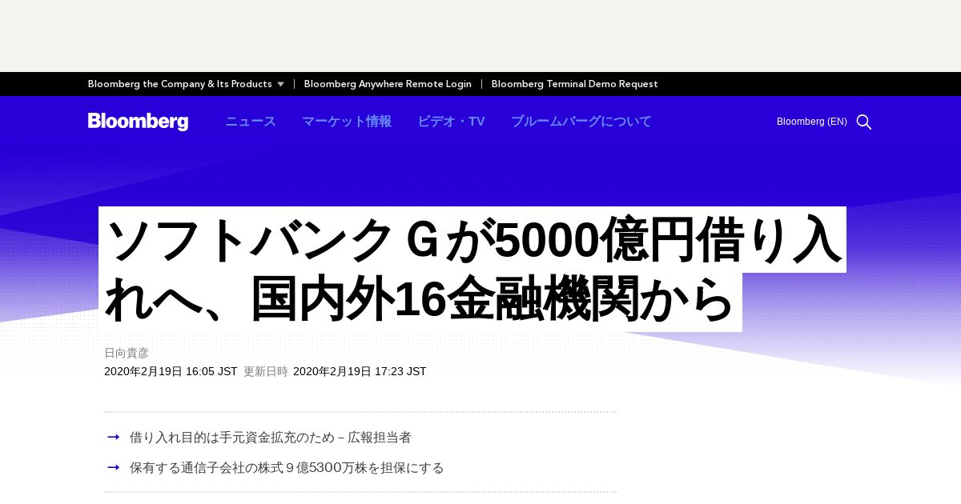Viewport: 961px width, 504px height.
Task: Click the bullet 借り入れ目的は手元資金拡充のため
Action: click(x=271, y=438)
